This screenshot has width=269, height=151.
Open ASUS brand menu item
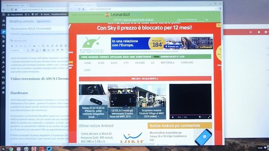tap(114, 63)
